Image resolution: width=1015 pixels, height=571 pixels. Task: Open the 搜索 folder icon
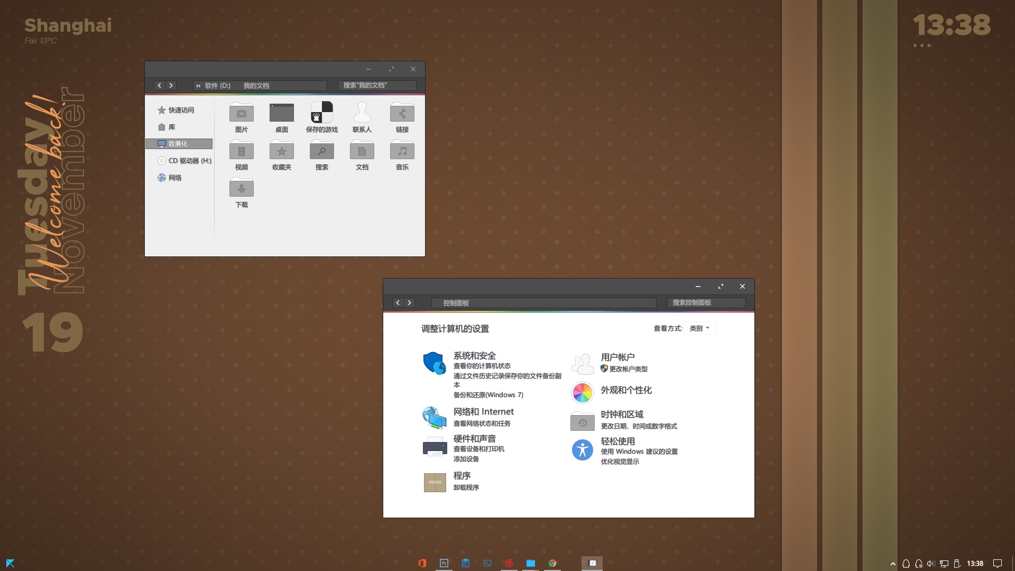[322, 151]
